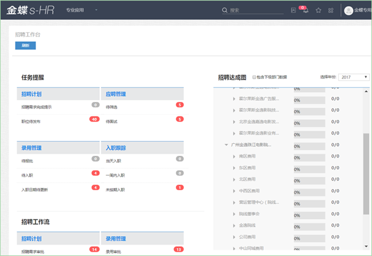Click the 招聘达成图 vertical scrollbar
Viewport: 372px width, 256px height.
366,172
